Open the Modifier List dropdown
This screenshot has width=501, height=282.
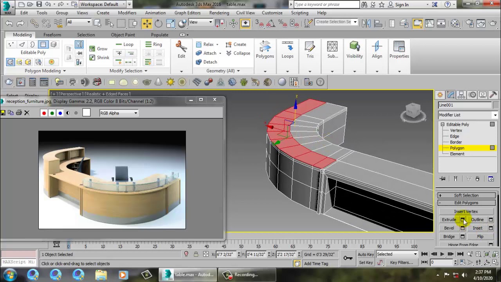click(468, 115)
